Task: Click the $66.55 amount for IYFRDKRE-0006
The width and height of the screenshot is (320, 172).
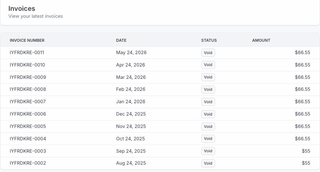Action: [303, 114]
